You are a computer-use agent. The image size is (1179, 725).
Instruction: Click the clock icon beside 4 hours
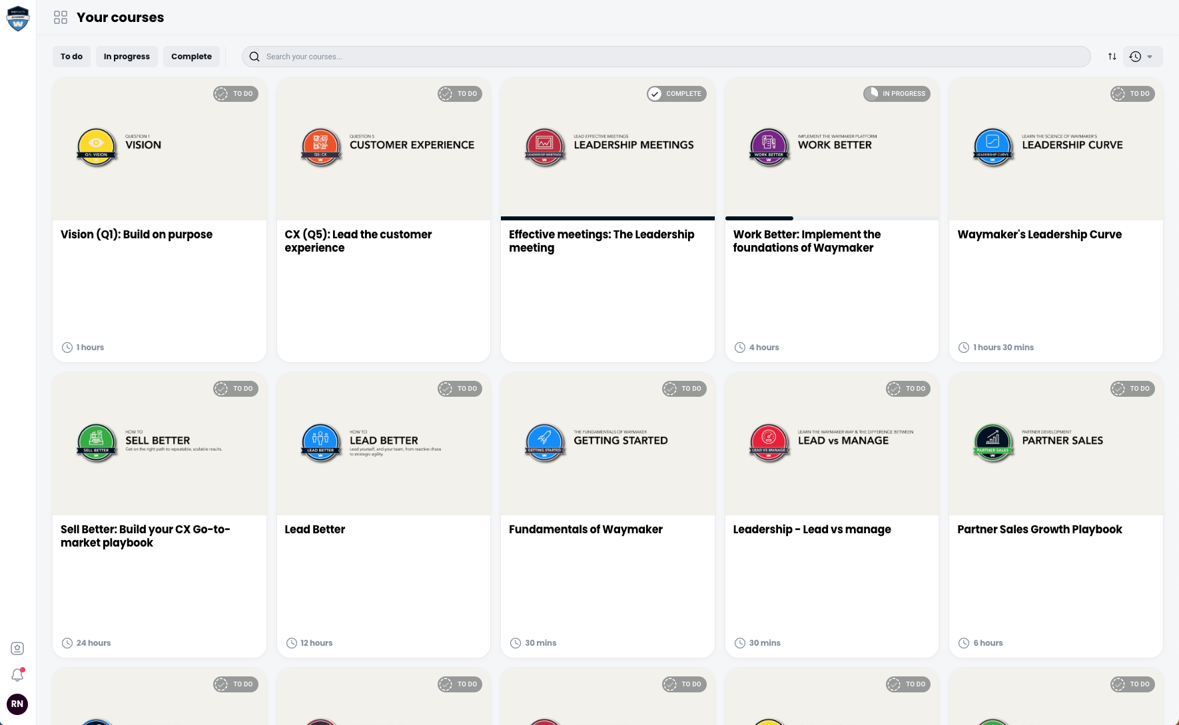point(740,348)
